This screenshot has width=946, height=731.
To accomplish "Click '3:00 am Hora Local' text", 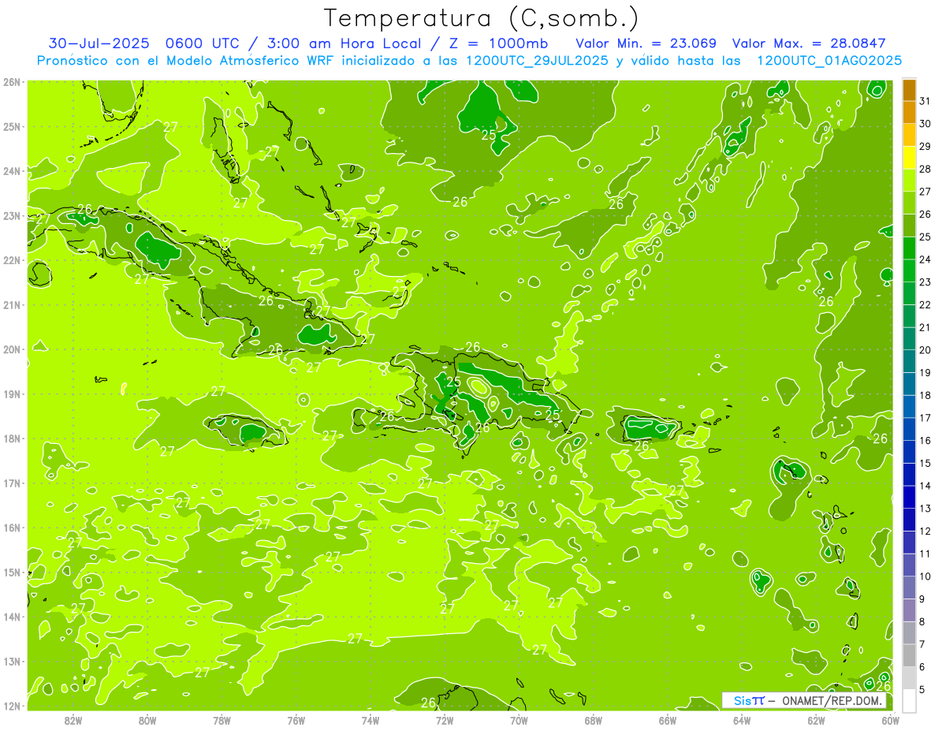I will pyautogui.click(x=348, y=43).
